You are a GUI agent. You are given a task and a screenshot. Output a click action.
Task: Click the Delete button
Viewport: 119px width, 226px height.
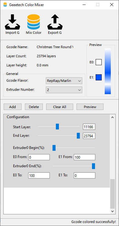click(x=34, y=107)
